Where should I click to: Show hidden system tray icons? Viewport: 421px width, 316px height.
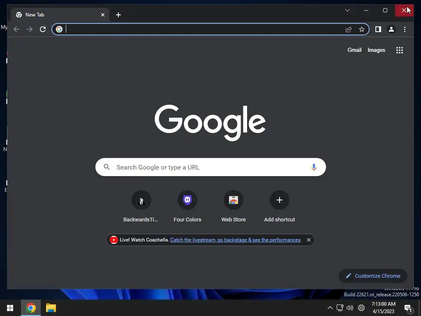pyautogui.click(x=330, y=308)
